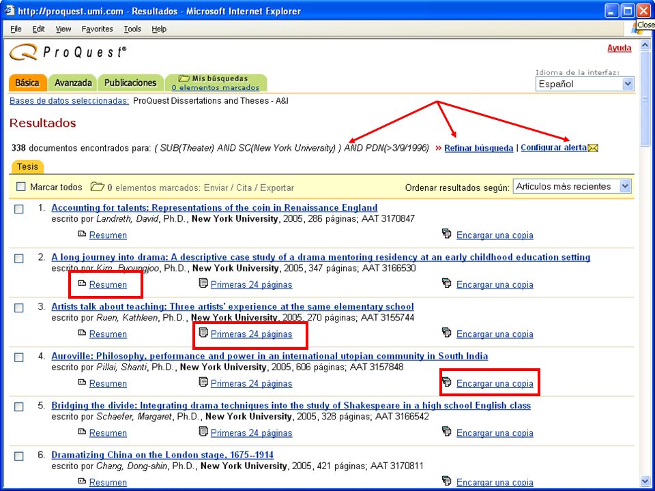Click order-copy icon for result 1

446,234
